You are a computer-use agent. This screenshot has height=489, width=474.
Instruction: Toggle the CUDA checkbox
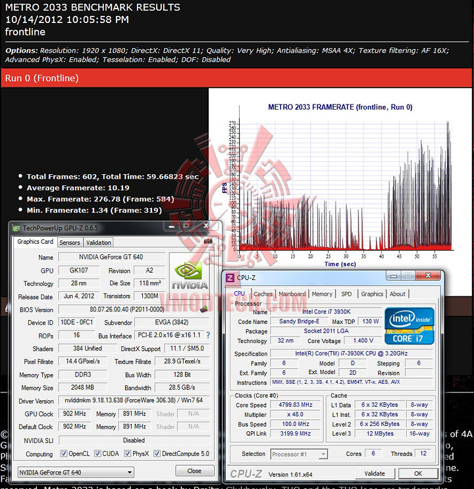pyautogui.click(x=97, y=454)
